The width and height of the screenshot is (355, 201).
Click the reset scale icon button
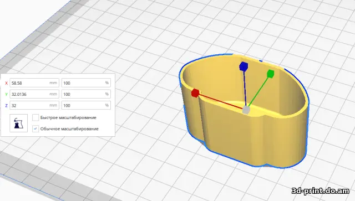pyautogui.click(x=18, y=123)
